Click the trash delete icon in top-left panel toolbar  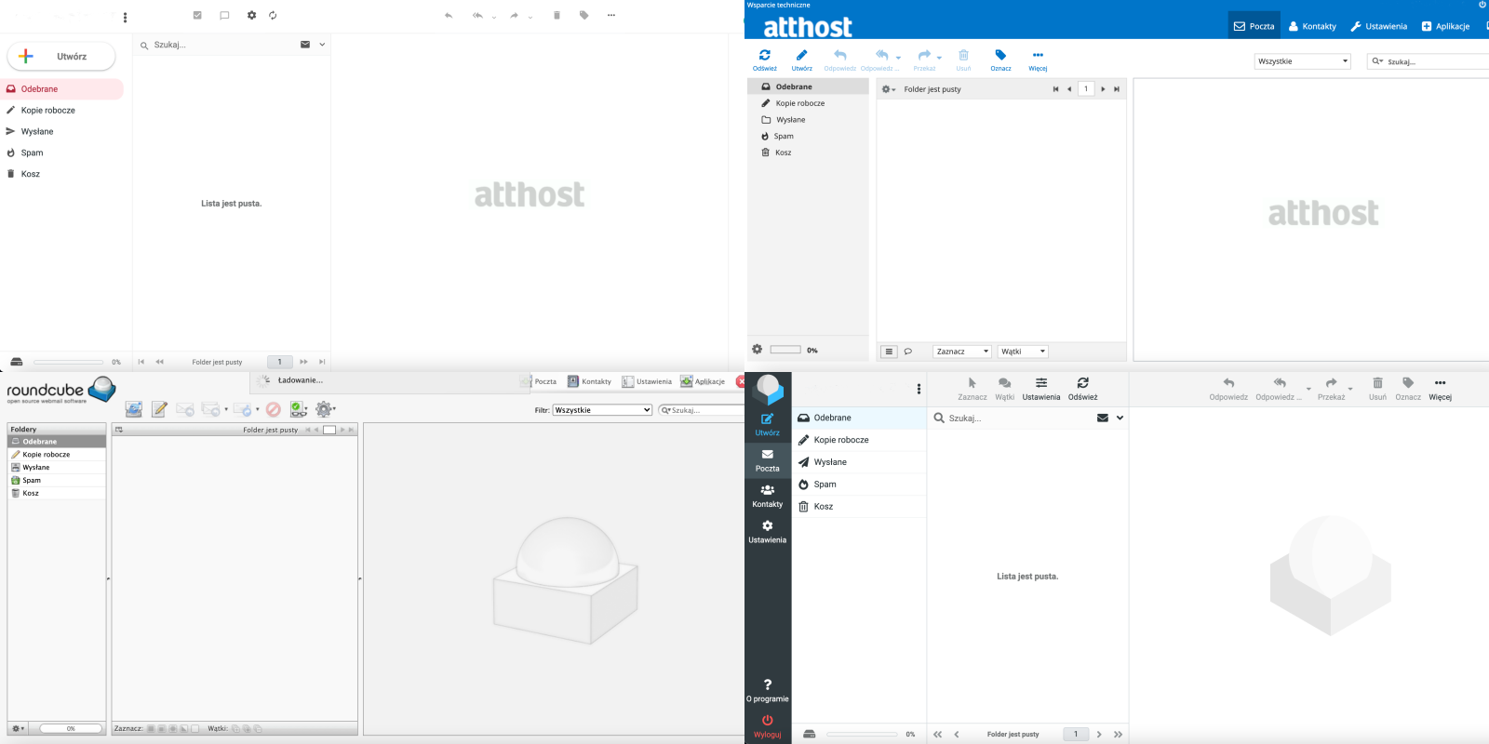tap(557, 15)
